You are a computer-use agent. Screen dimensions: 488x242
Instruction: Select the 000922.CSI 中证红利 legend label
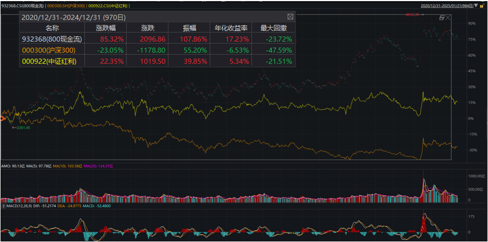coord(111,5)
